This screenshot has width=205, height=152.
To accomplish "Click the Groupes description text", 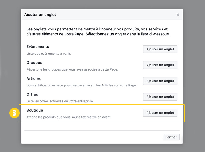I will pos(72,69).
